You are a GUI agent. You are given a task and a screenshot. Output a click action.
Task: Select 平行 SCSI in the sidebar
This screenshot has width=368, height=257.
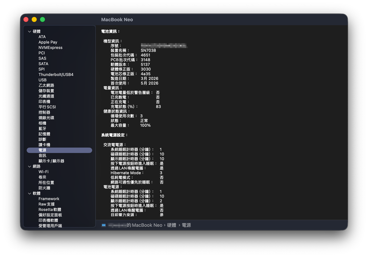pos(47,107)
